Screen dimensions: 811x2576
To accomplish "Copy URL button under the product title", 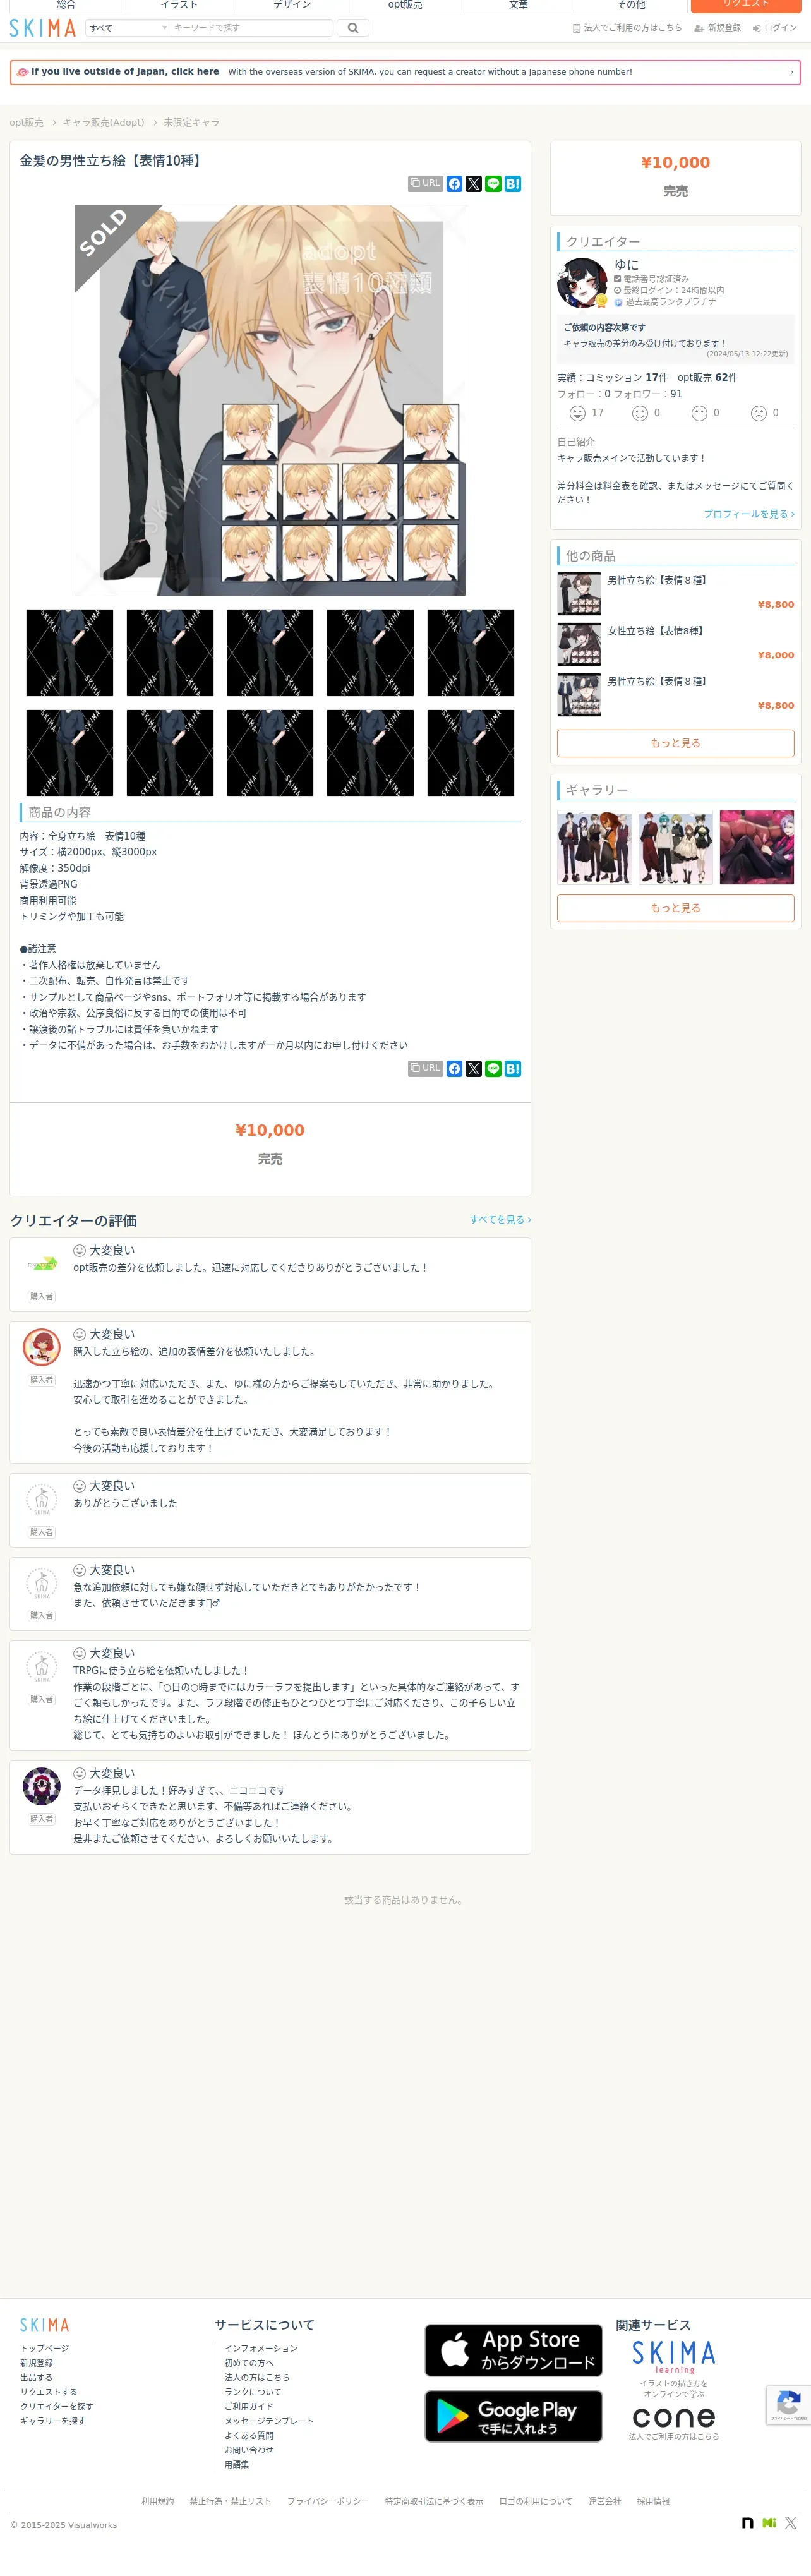I will 425,184.
